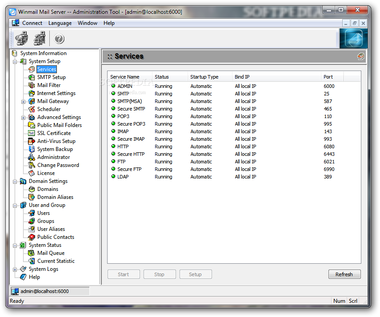Select the ADMIN service row
The height and width of the screenshot is (317, 380).
coord(234,86)
